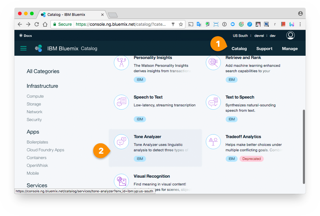
Task: Open the Support menu item
Action: point(264,49)
